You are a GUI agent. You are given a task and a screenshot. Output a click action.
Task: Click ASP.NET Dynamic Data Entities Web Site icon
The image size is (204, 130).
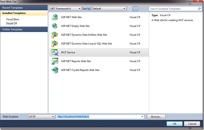(55, 35)
